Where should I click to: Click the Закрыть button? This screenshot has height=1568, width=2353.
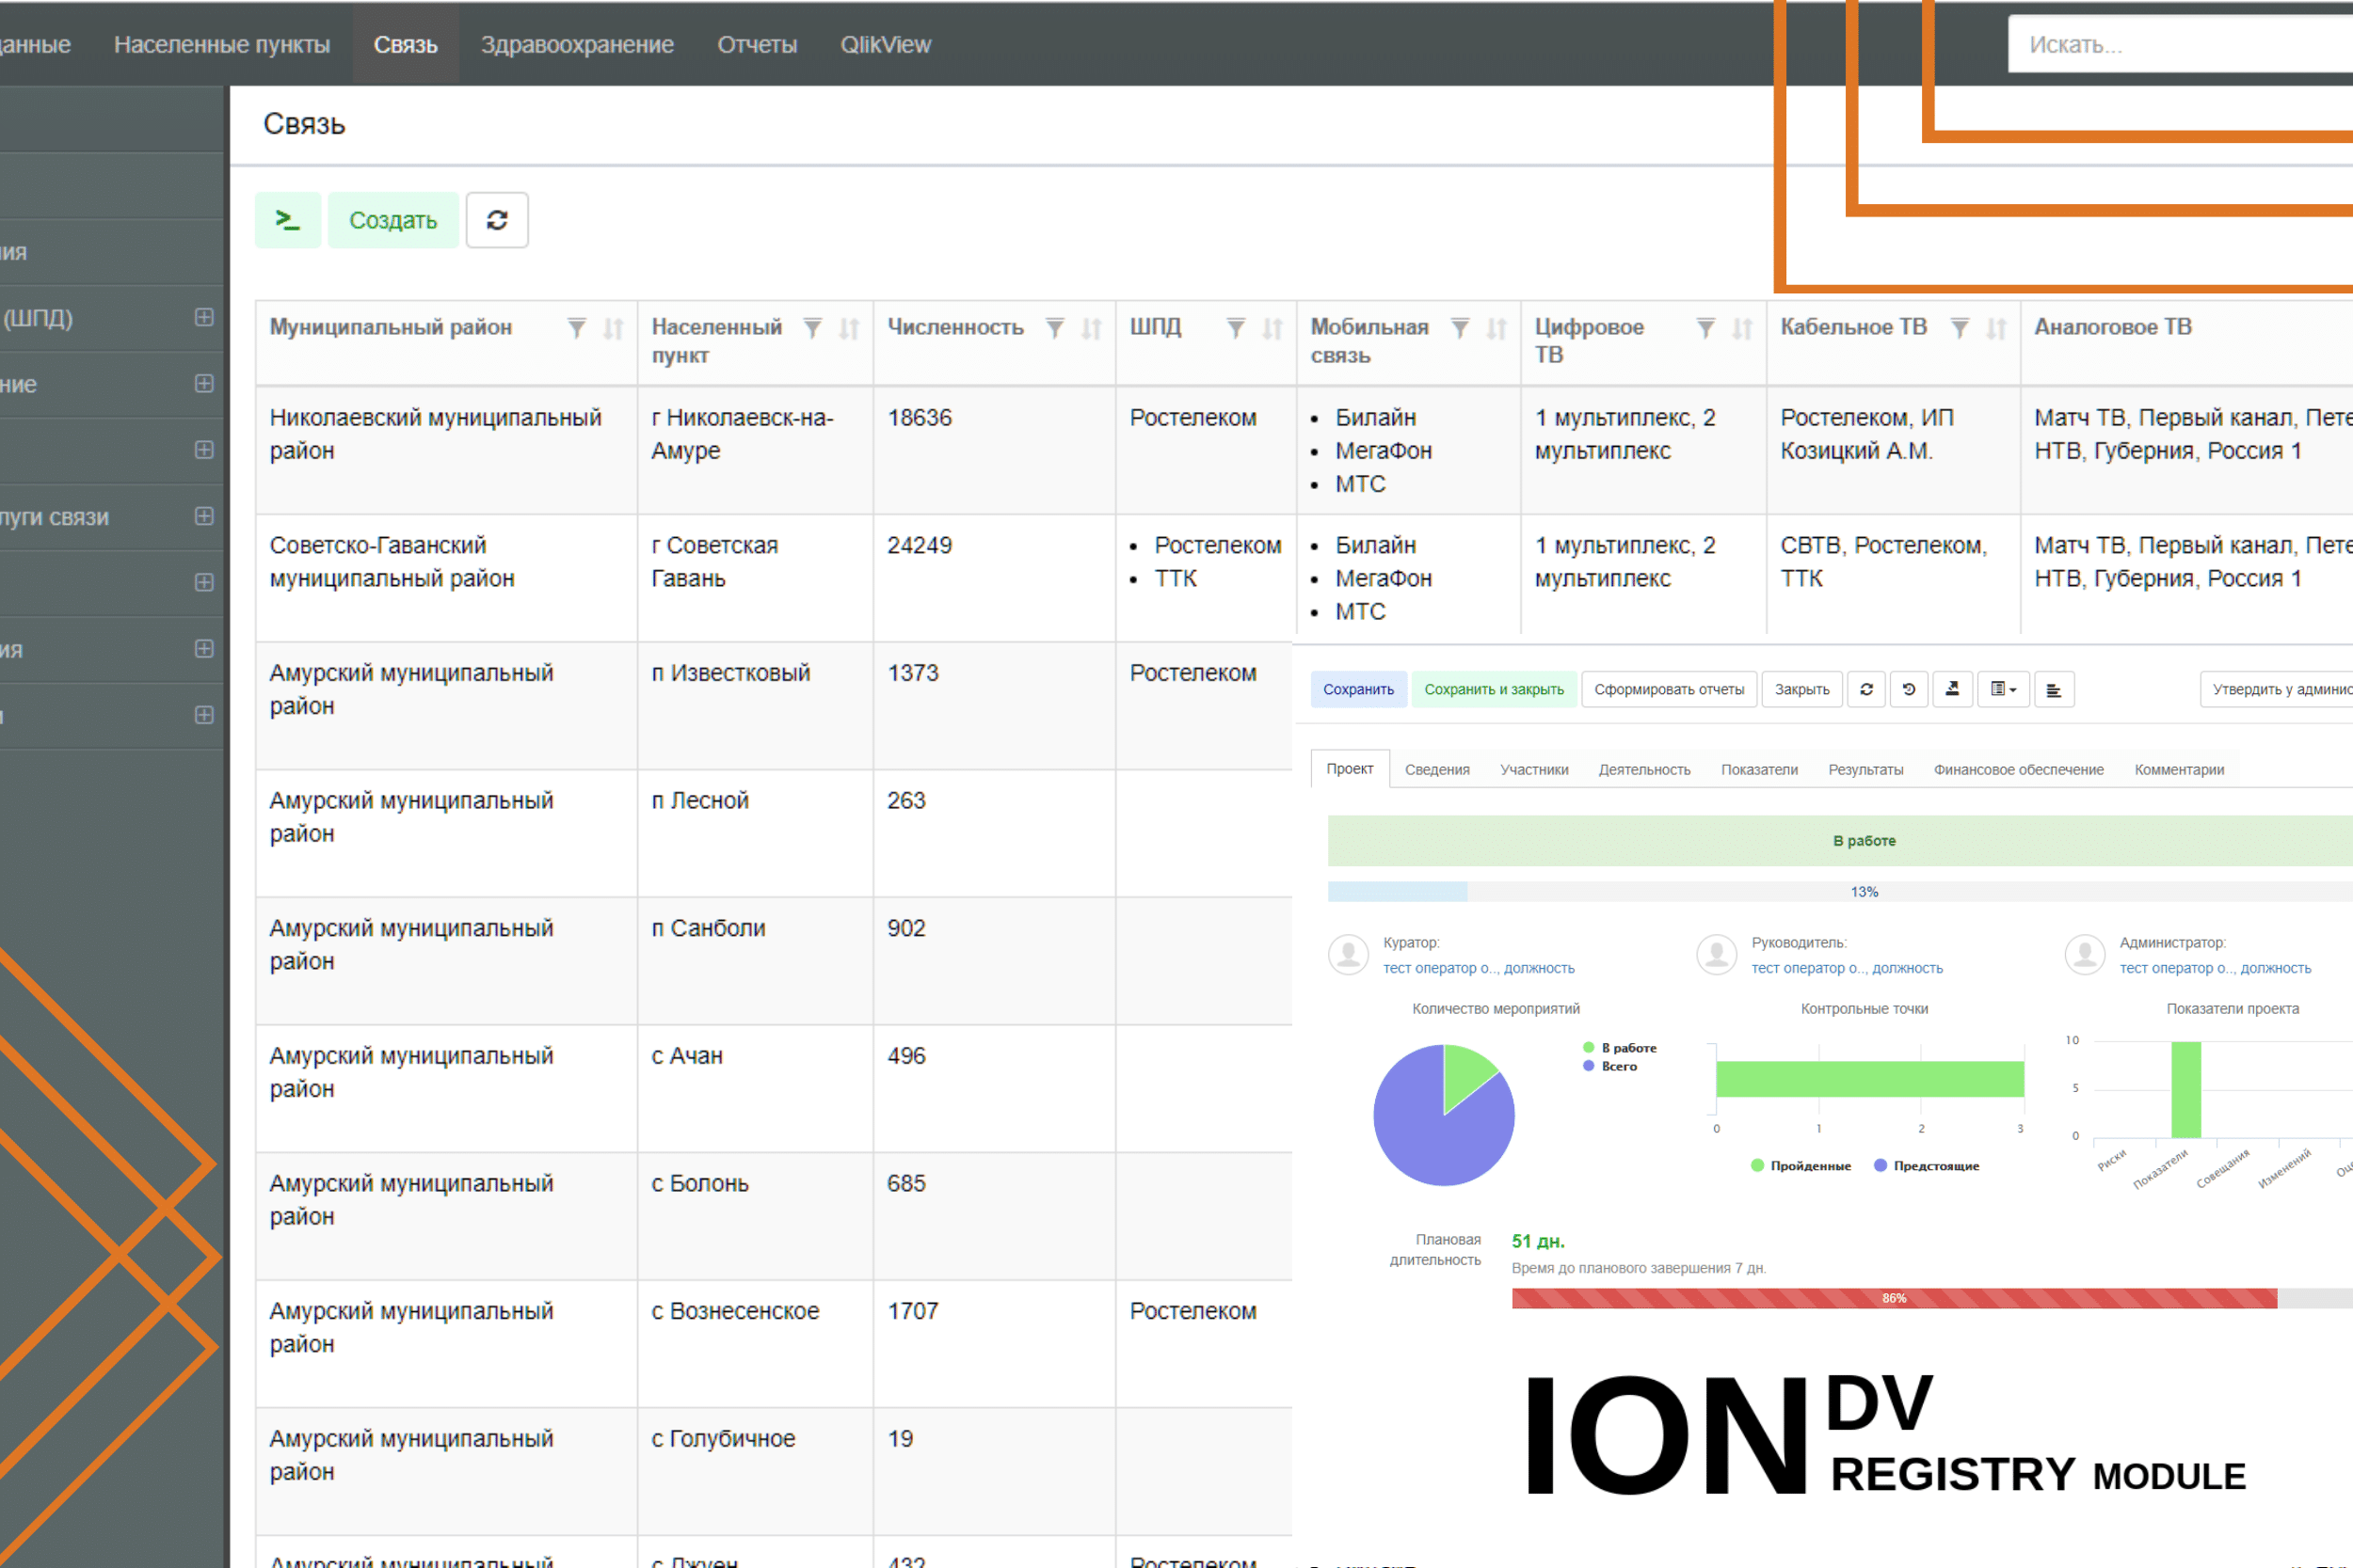point(1801,689)
